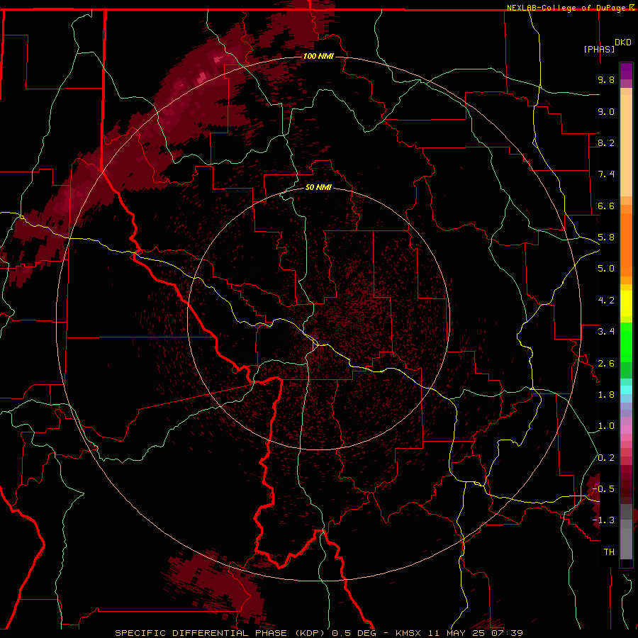Click the 3.4 value on color scale
This screenshot has width=638, height=638.
(x=606, y=332)
